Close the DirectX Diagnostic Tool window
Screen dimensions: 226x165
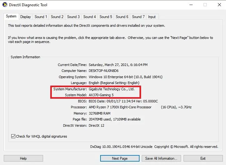pyautogui.click(x=219, y=5)
